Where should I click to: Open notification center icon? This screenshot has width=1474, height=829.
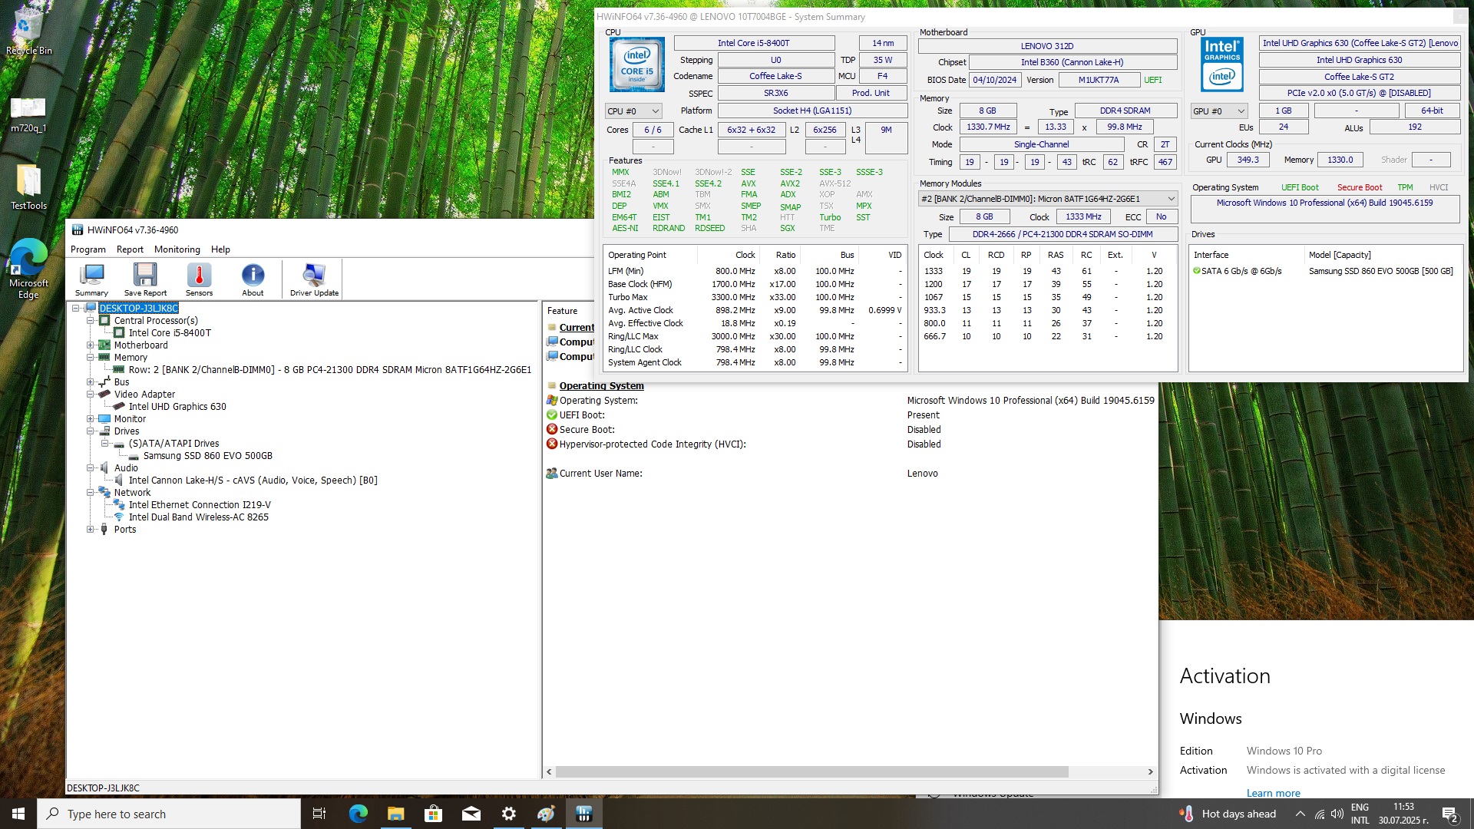[1450, 814]
